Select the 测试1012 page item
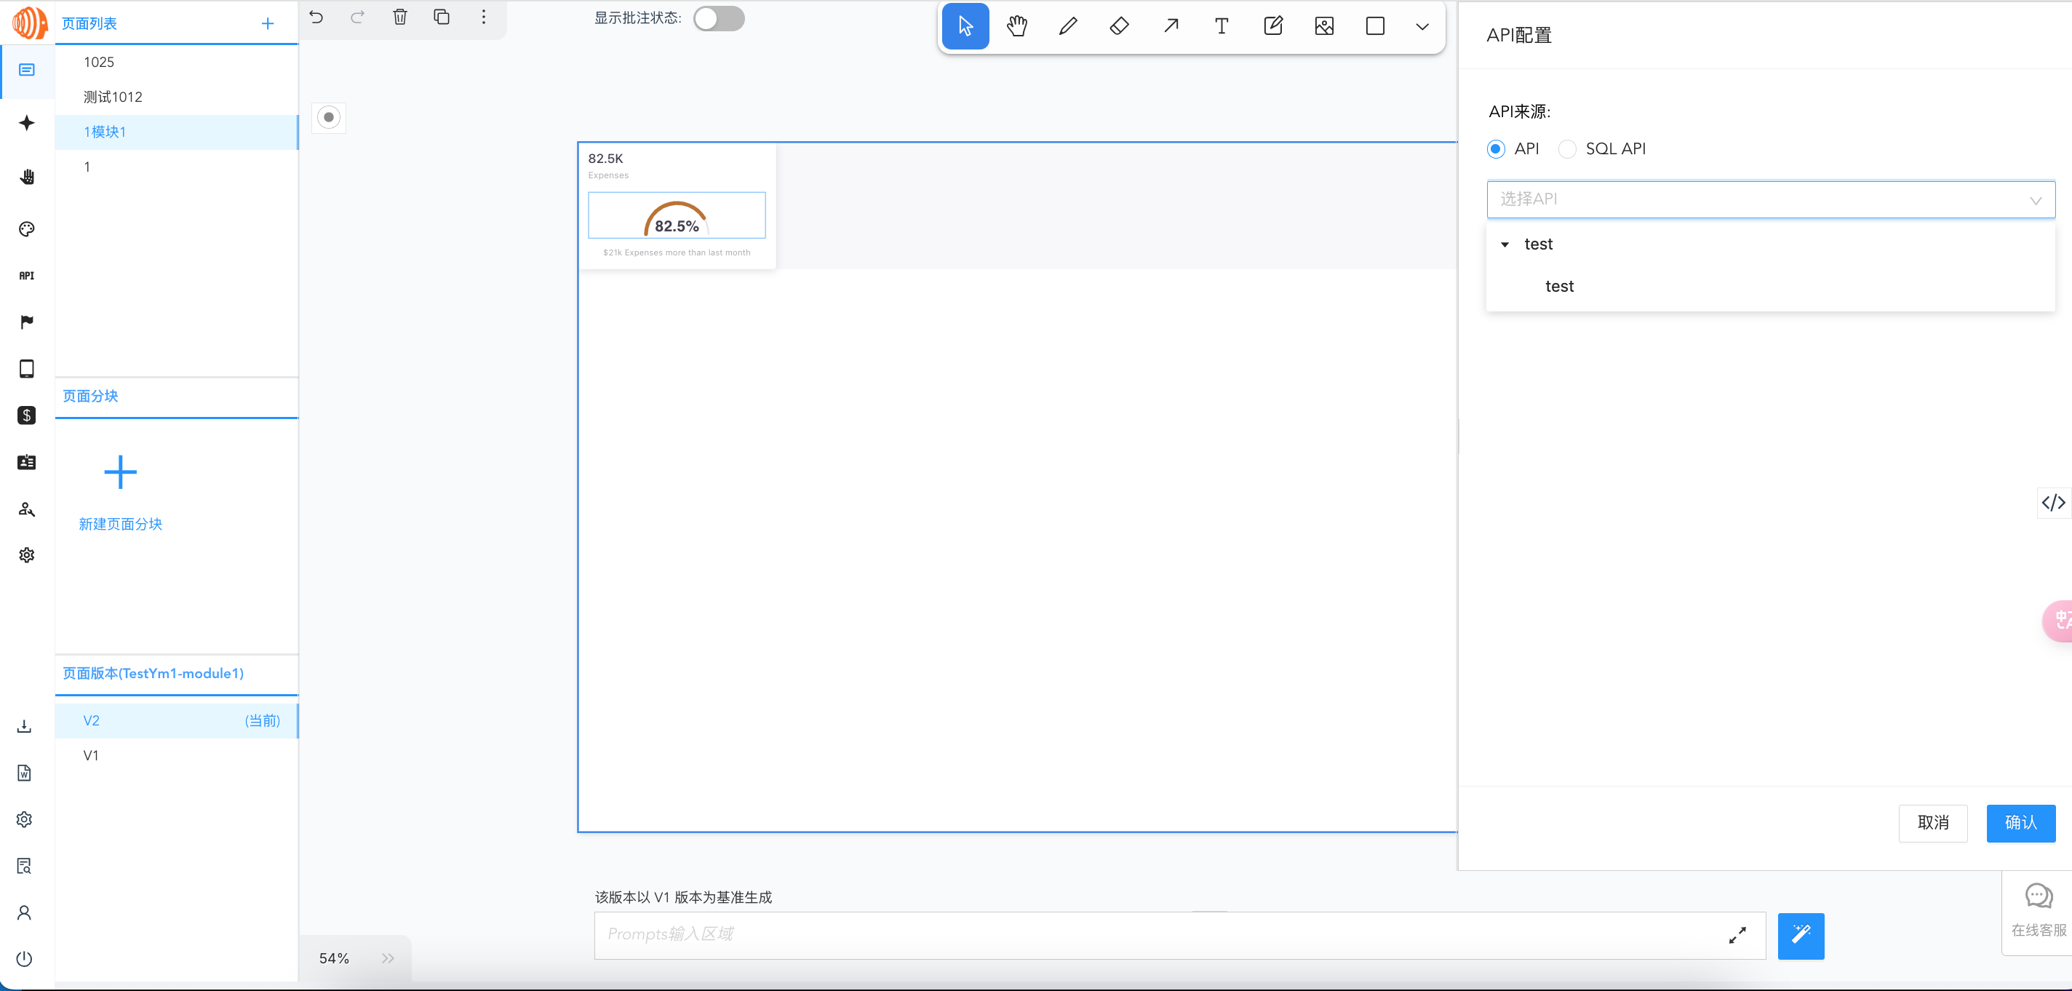 [113, 97]
